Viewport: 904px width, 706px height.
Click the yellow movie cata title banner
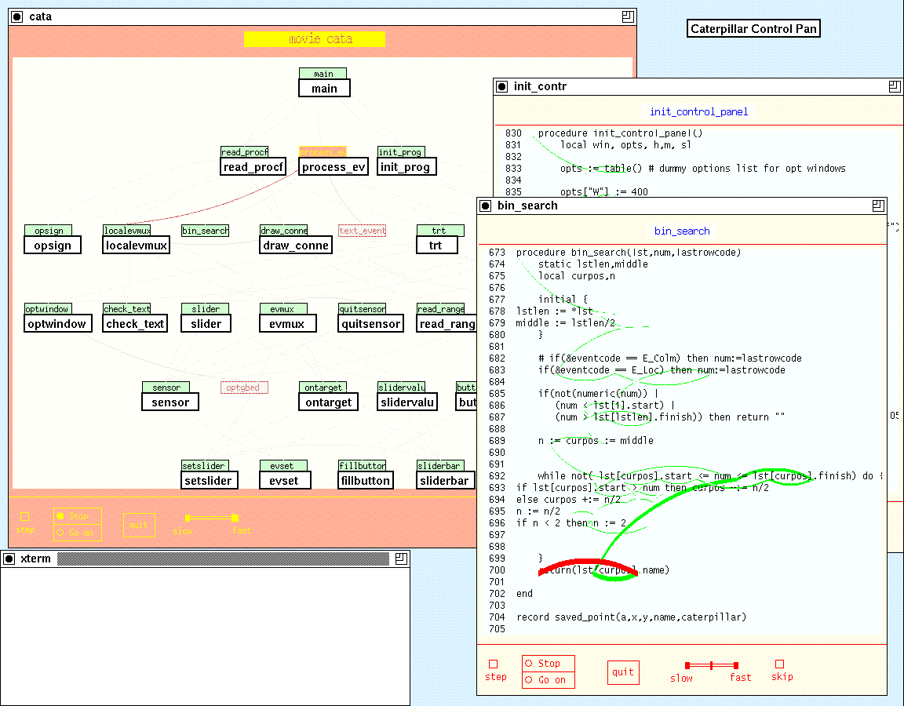[x=315, y=39]
